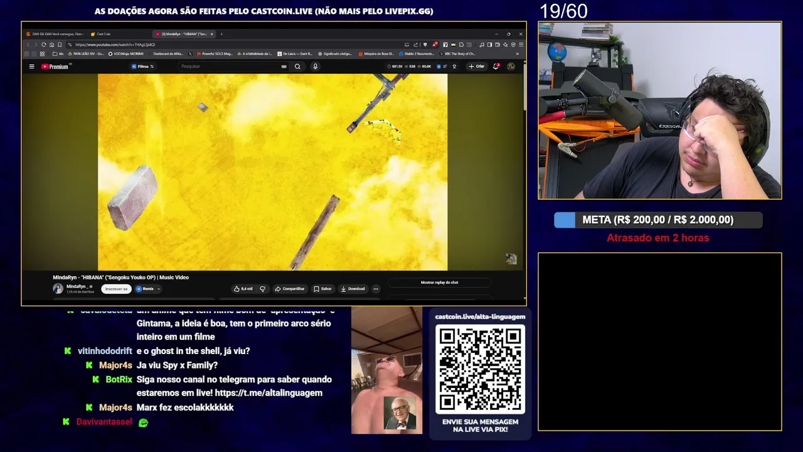Click the chat username vitinhododrift

tap(105, 351)
